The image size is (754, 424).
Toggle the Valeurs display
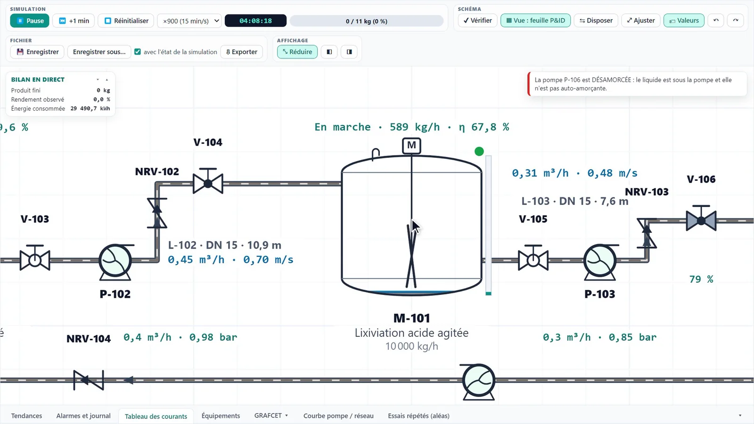(684, 20)
